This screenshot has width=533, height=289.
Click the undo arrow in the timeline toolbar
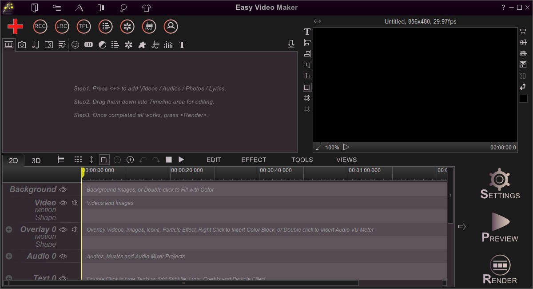pos(143,160)
